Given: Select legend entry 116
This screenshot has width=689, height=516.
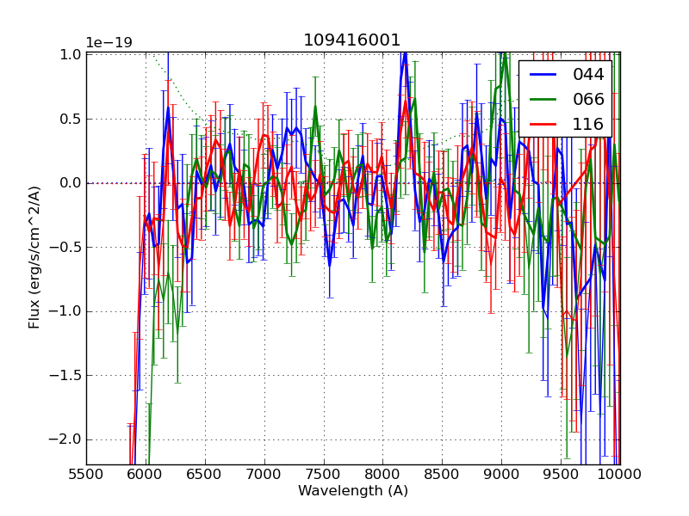Looking at the screenshot, I should pos(588,124).
